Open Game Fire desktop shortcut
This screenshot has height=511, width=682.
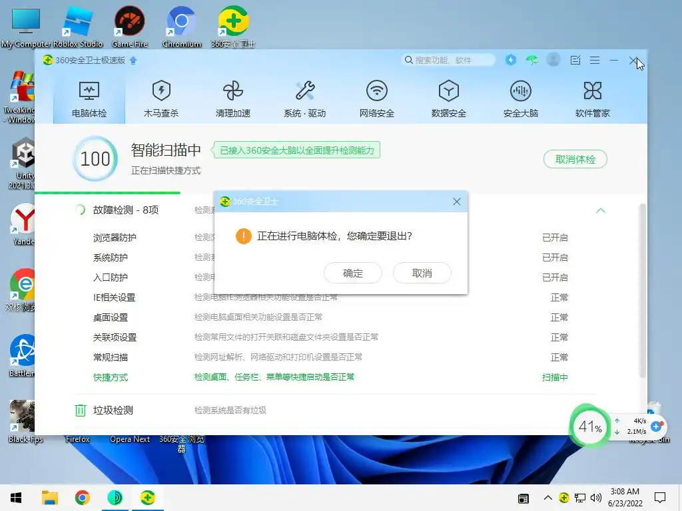[x=130, y=27]
